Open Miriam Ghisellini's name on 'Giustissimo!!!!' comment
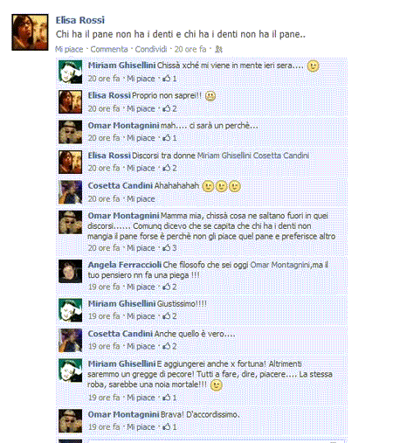This screenshot has width=393, height=443. [x=121, y=303]
